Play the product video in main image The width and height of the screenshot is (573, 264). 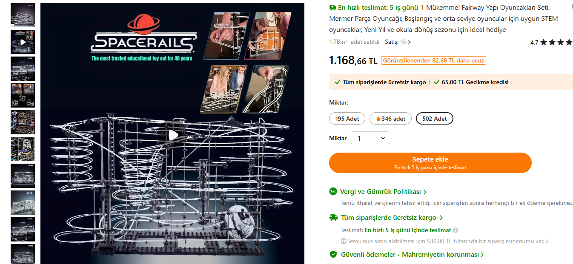(x=173, y=135)
